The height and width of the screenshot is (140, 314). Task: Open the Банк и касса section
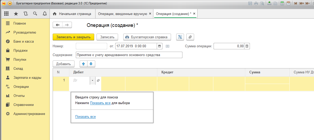(x=24, y=41)
